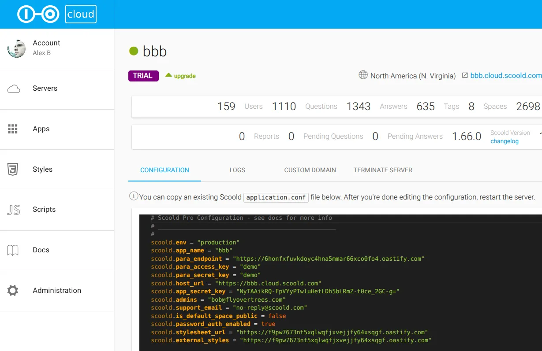Open the bbb.cloud.scoold.com link
This screenshot has width=542, height=351.
505,76
